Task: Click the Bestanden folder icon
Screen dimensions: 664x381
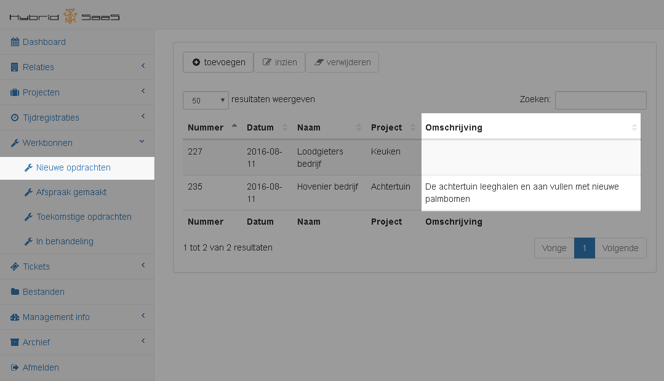Action: coord(15,292)
